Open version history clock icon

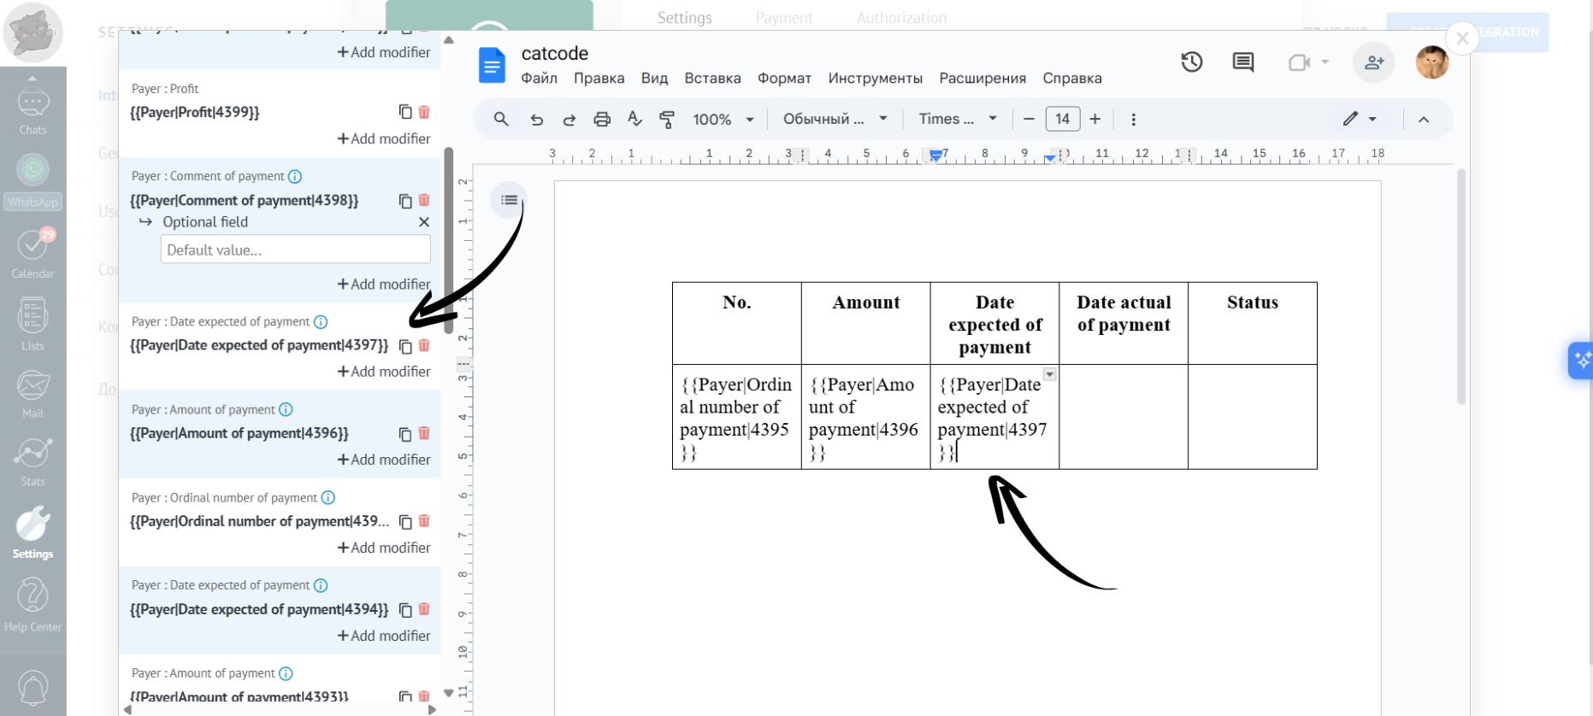coord(1191,62)
